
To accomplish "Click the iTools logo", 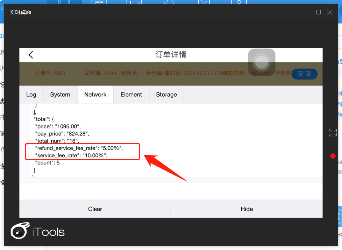I will coord(38,231).
